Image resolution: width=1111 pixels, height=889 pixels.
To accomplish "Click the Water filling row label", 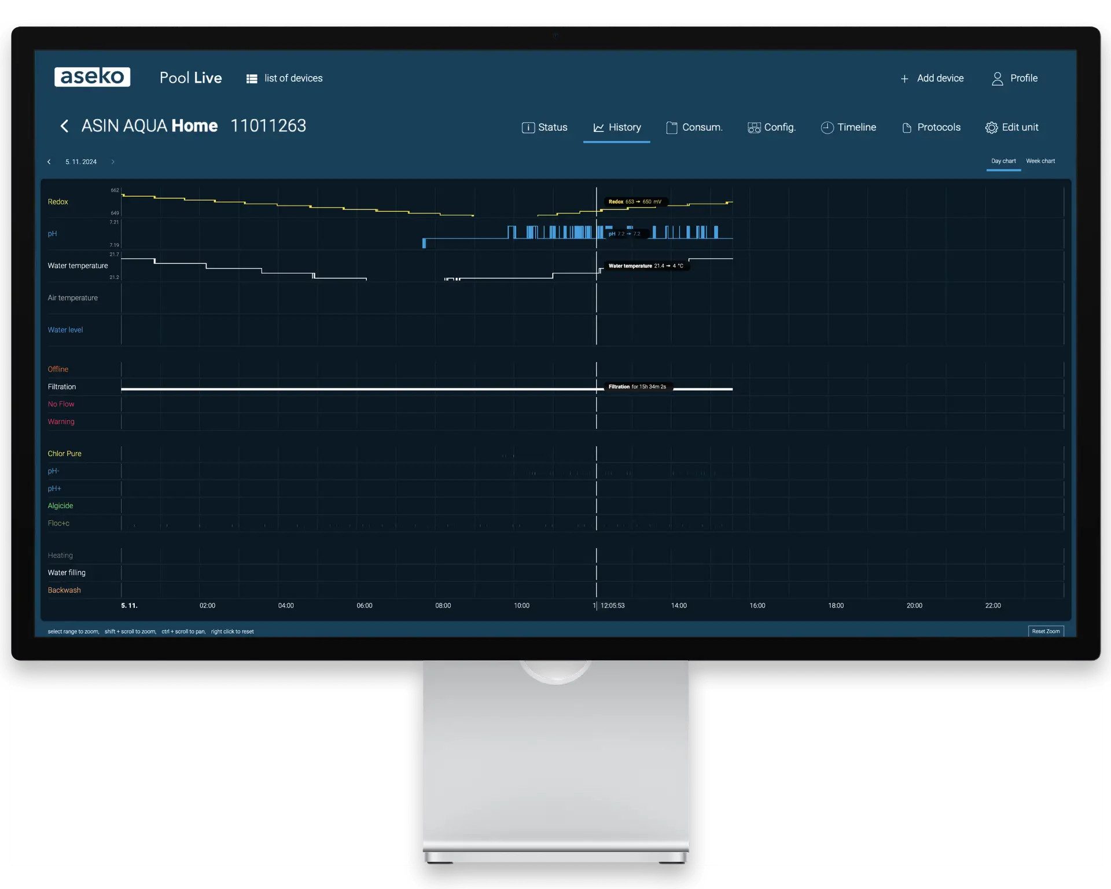I will pos(67,573).
